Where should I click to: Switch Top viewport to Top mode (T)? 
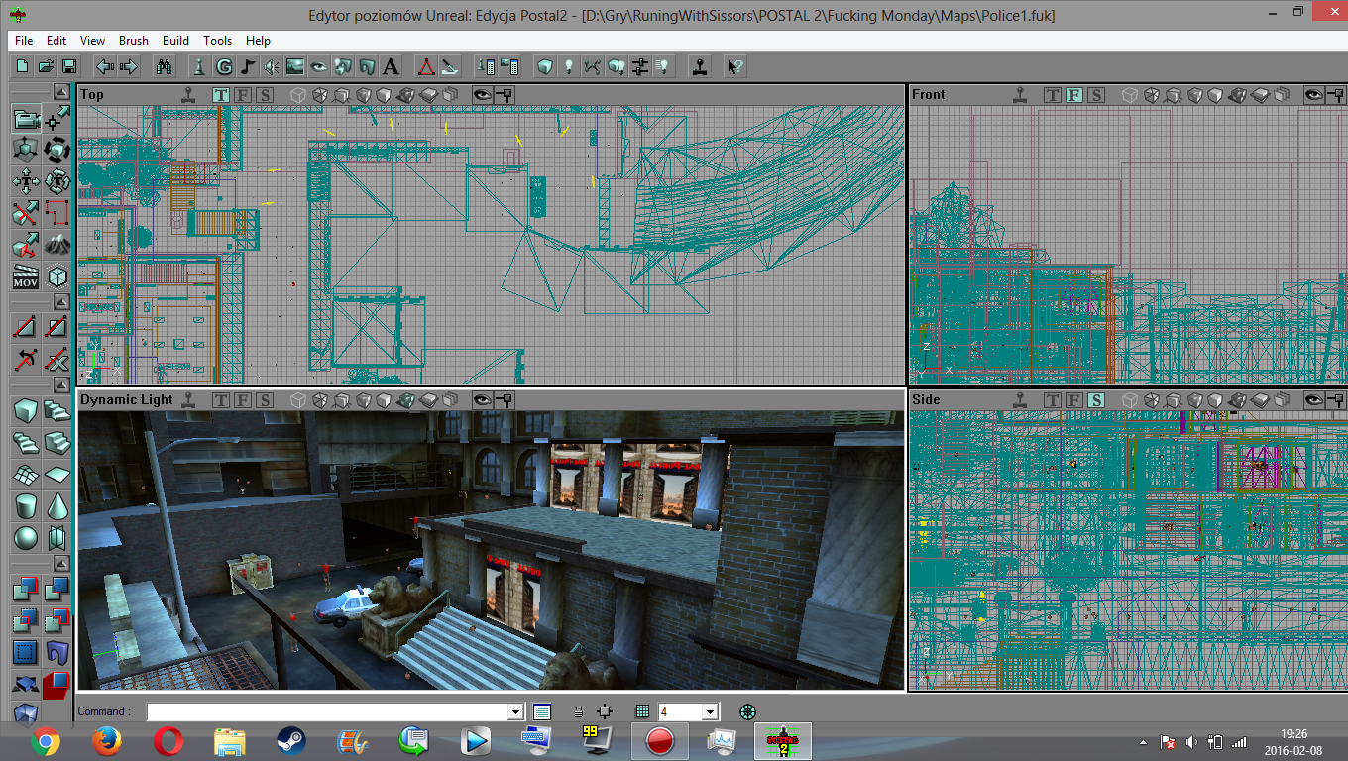pos(220,95)
